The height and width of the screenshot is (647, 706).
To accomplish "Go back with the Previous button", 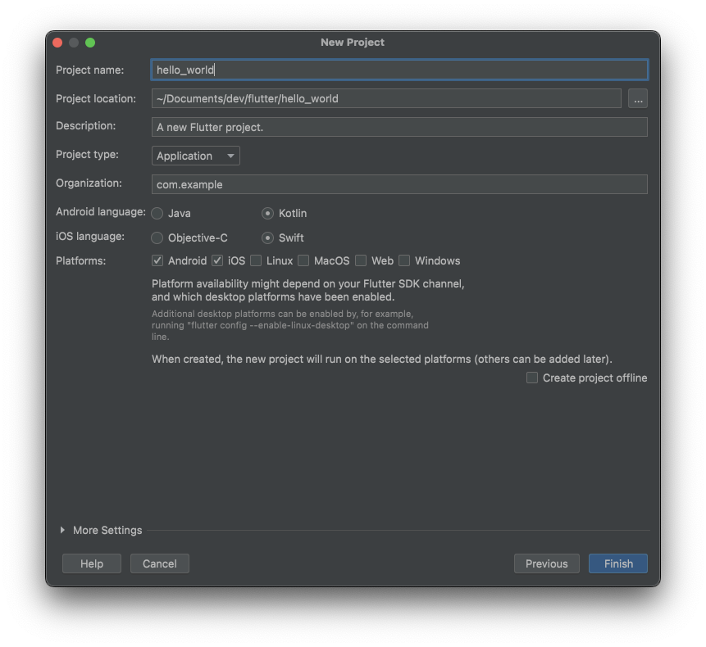I will 547,563.
